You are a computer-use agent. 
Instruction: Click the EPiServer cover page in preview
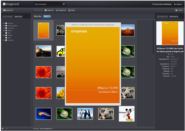pos(93,65)
